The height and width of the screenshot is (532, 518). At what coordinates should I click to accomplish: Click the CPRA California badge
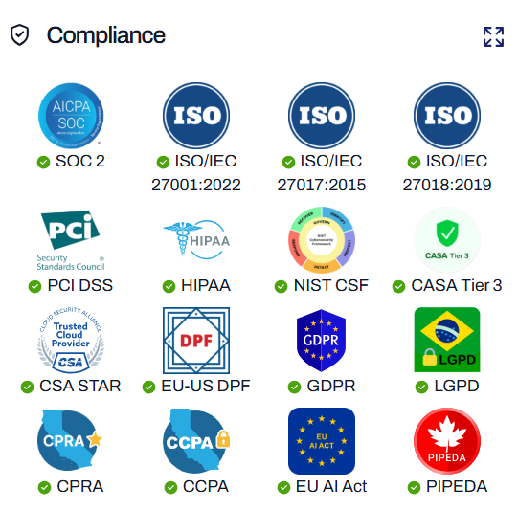click(70, 440)
